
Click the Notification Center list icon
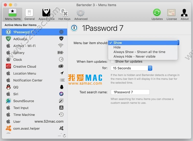[62, 80]
